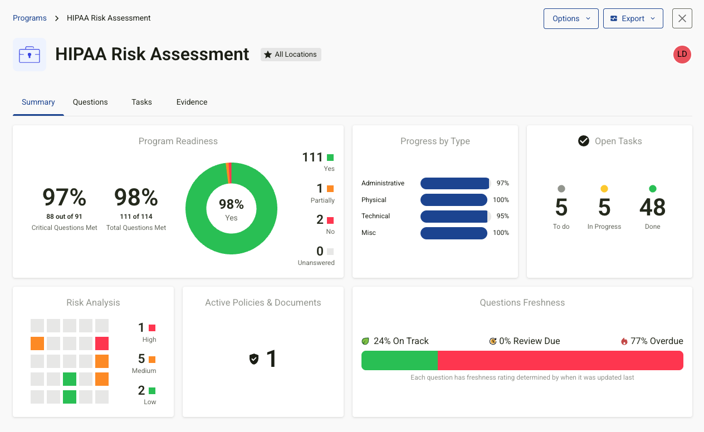The width and height of the screenshot is (704, 432).
Task: Click the 77% Overdue label
Action: 657,341
